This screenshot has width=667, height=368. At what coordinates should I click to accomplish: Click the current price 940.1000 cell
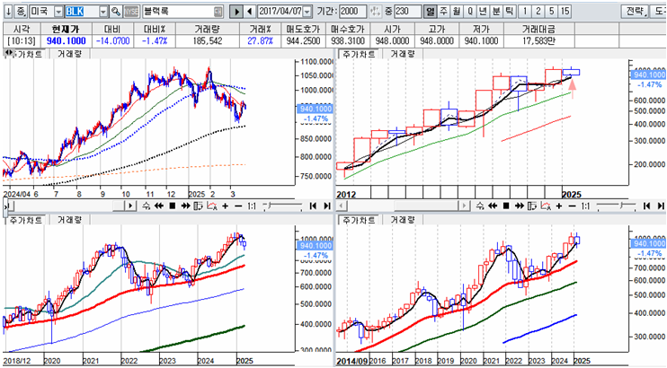[66, 41]
